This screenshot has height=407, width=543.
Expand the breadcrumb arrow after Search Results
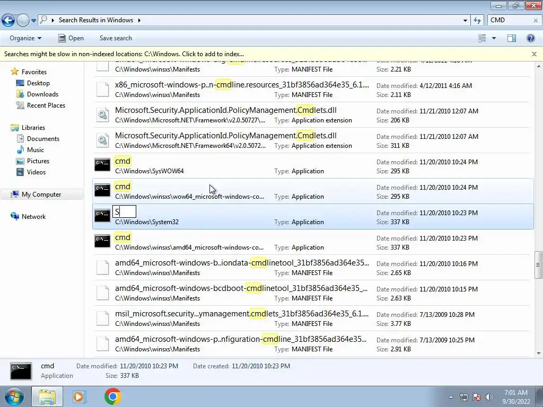pyautogui.click(x=139, y=21)
